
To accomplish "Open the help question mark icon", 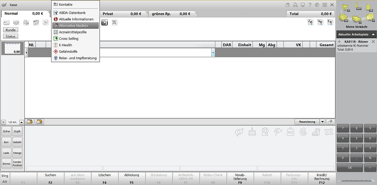I will click(310, 5).
